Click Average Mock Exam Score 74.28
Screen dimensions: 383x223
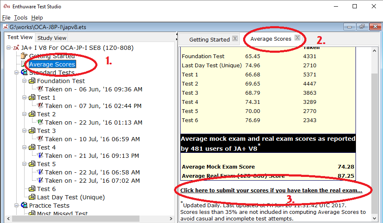(x=346, y=167)
